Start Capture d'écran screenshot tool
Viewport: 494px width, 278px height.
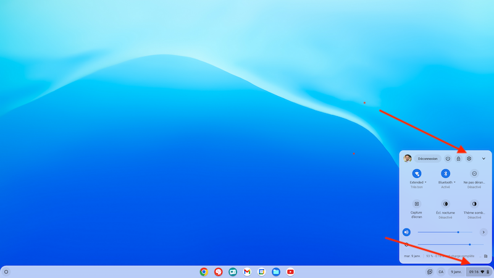416,204
